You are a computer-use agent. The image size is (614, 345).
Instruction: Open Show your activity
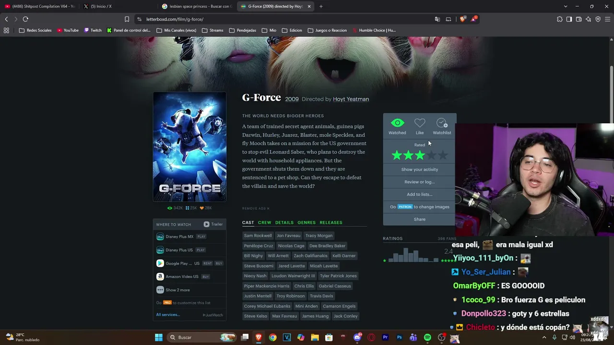point(420,169)
